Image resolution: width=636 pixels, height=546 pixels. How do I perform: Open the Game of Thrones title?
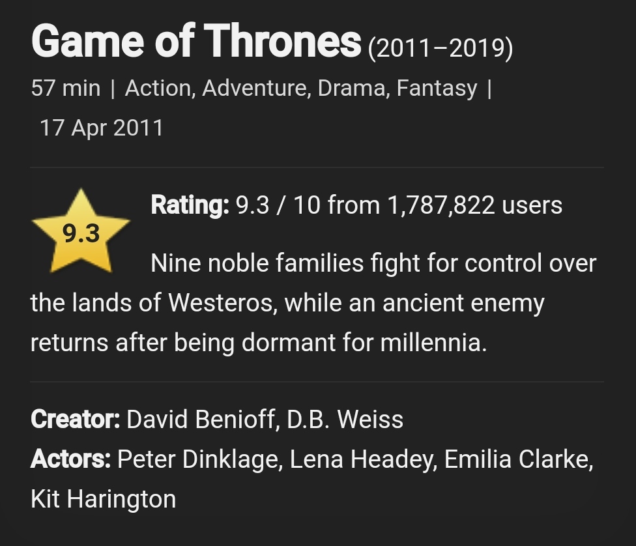195,41
